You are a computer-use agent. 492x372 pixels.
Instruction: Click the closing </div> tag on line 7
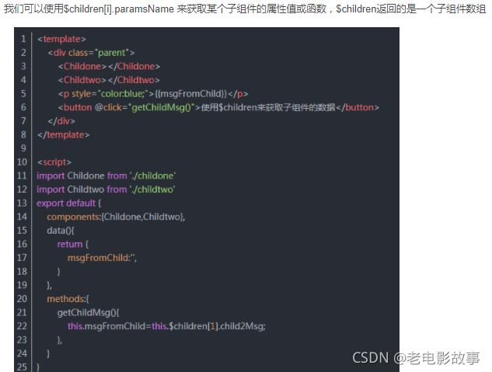(61, 121)
